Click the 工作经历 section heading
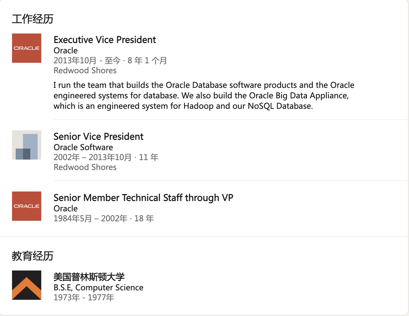The image size is (409, 316). [x=33, y=19]
